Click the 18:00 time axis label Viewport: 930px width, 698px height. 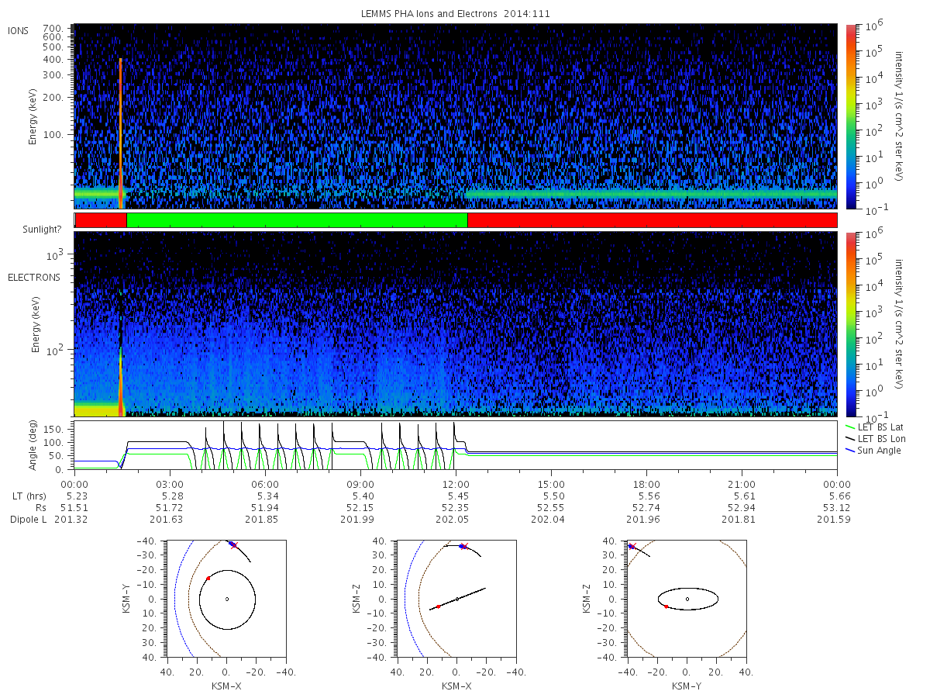[646, 485]
